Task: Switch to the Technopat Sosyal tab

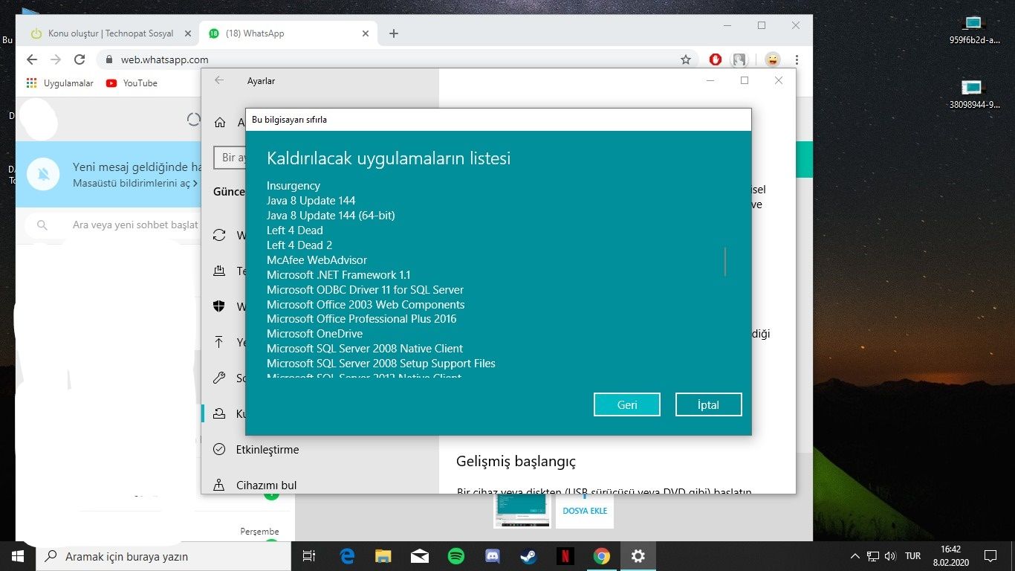Action: pyautogui.click(x=111, y=33)
